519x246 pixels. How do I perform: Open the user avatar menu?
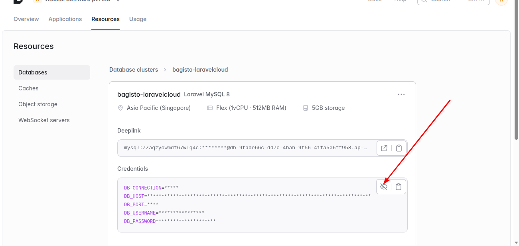[x=501, y=1]
